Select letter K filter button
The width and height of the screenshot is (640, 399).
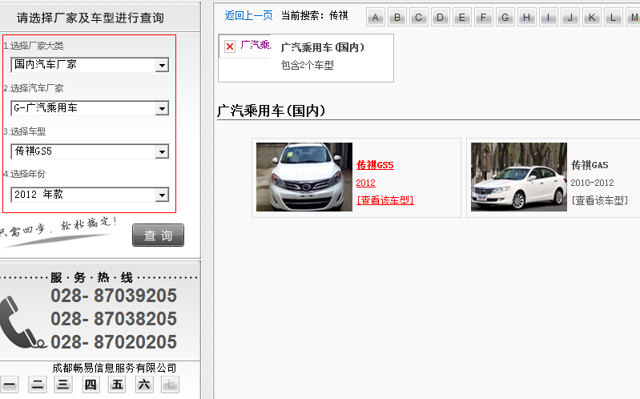(x=591, y=17)
